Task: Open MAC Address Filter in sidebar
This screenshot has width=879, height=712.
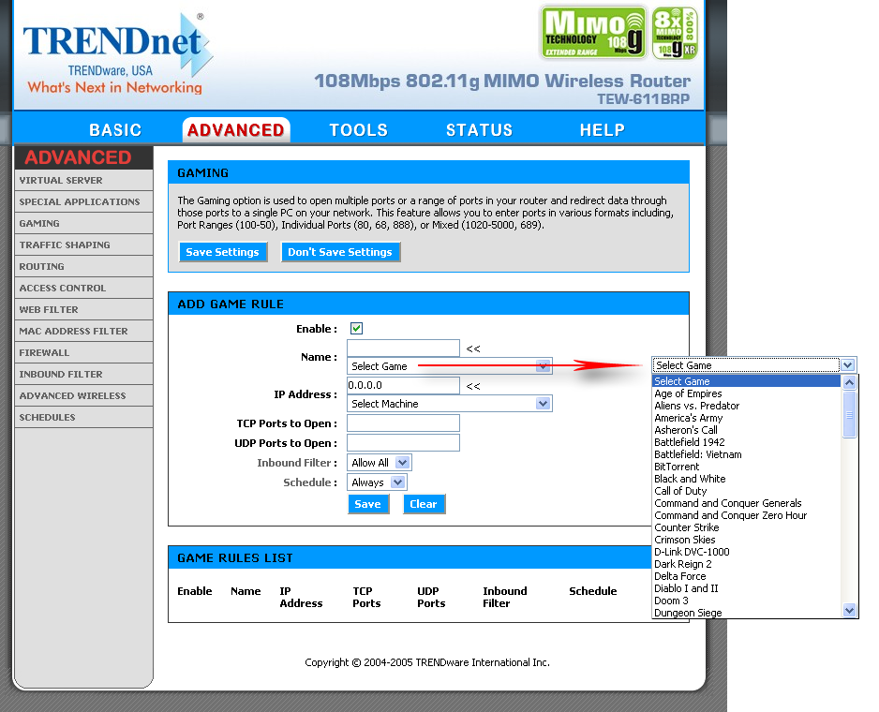Action: pos(83,332)
